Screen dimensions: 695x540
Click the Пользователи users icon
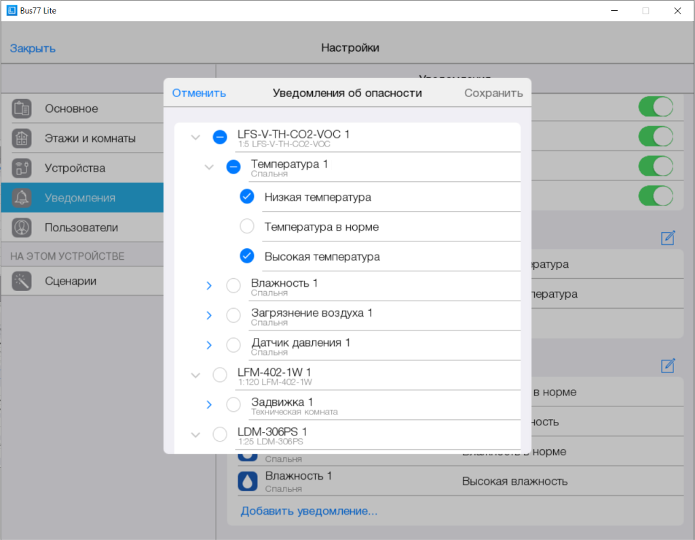[22, 228]
